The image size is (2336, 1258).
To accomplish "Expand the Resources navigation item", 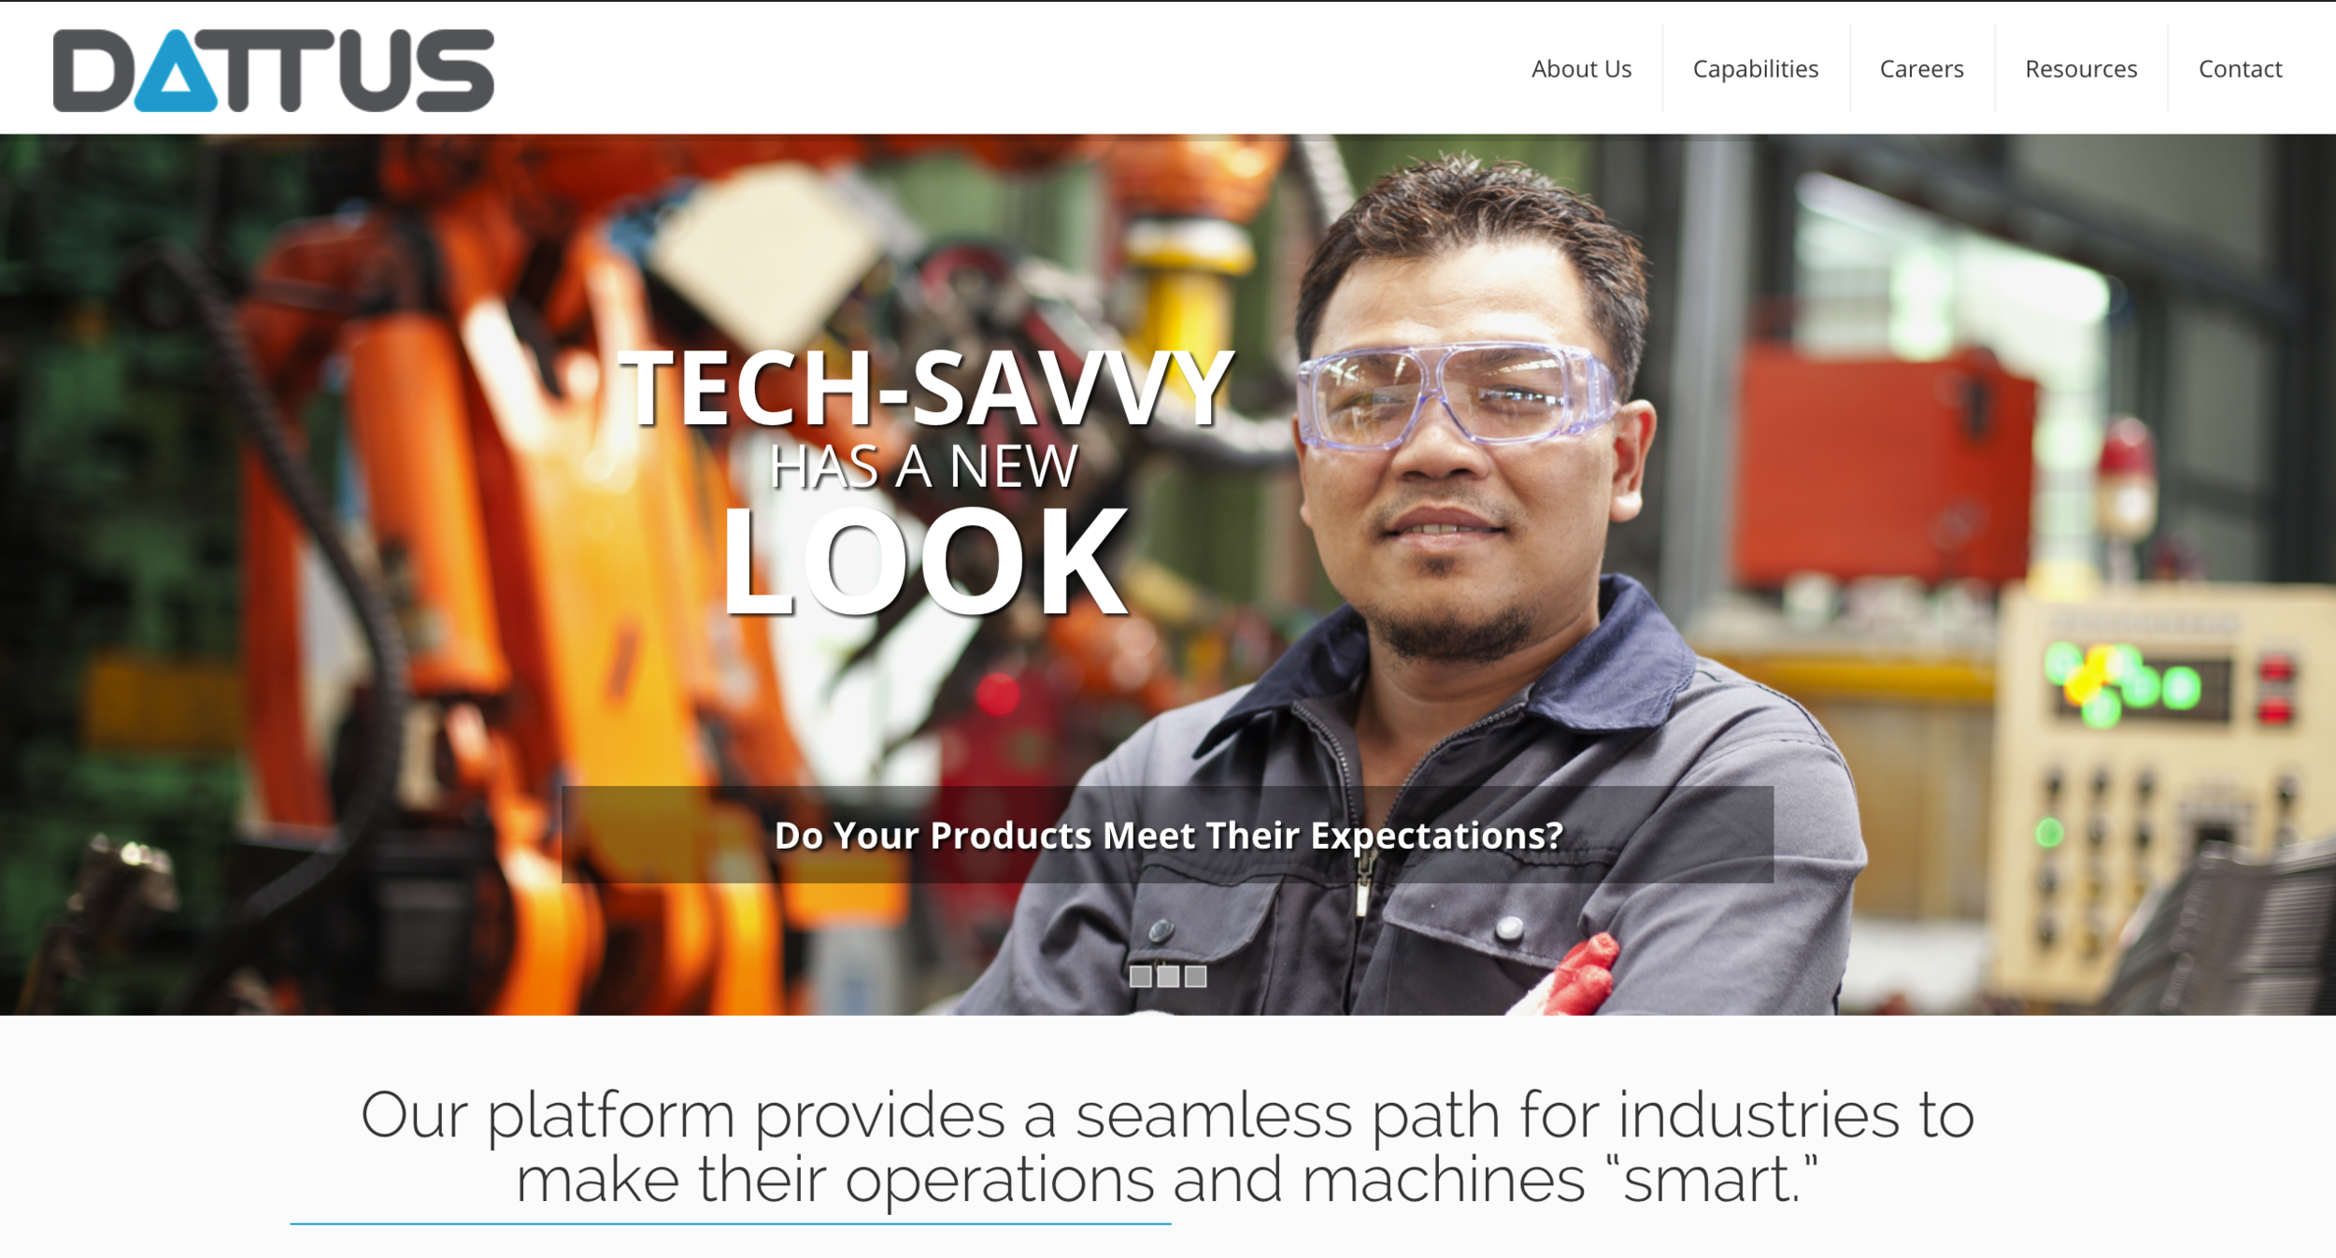I will 2081,69.
